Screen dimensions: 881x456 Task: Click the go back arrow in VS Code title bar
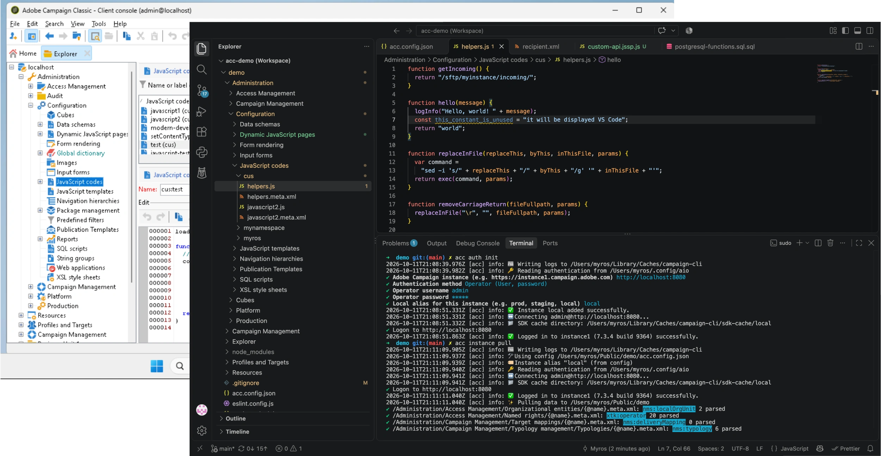(396, 31)
